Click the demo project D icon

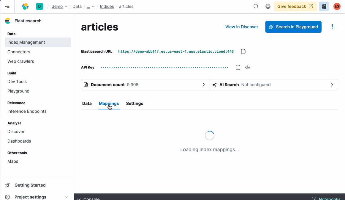point(39,6)
